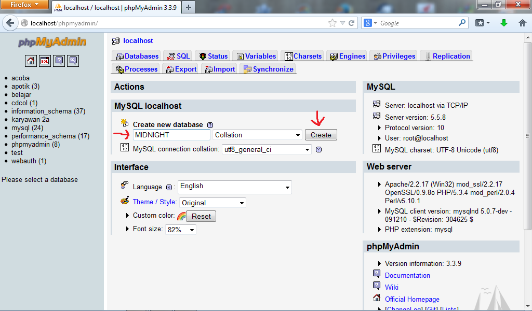The image size is (532, 311).
Task: Click the localhost server icon in breadcrumb
Action: pos(116,41)
